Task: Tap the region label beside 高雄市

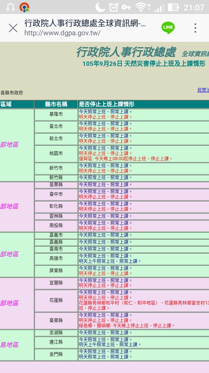Action: click(x=9, y=254)
